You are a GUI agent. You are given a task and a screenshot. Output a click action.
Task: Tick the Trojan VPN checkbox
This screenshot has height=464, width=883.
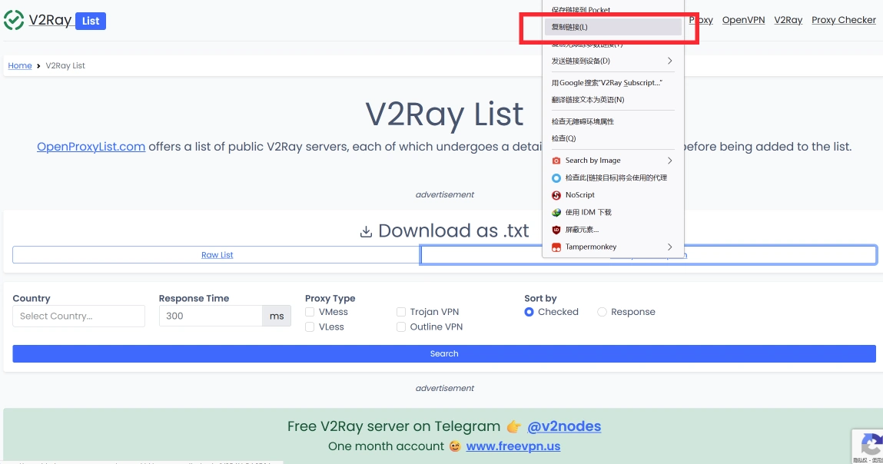coord(401,312)
